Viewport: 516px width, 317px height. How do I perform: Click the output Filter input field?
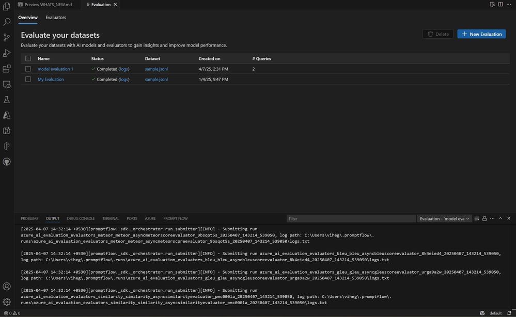(x=351, y=219)
